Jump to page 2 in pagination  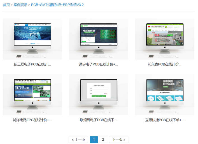point(103,140)
